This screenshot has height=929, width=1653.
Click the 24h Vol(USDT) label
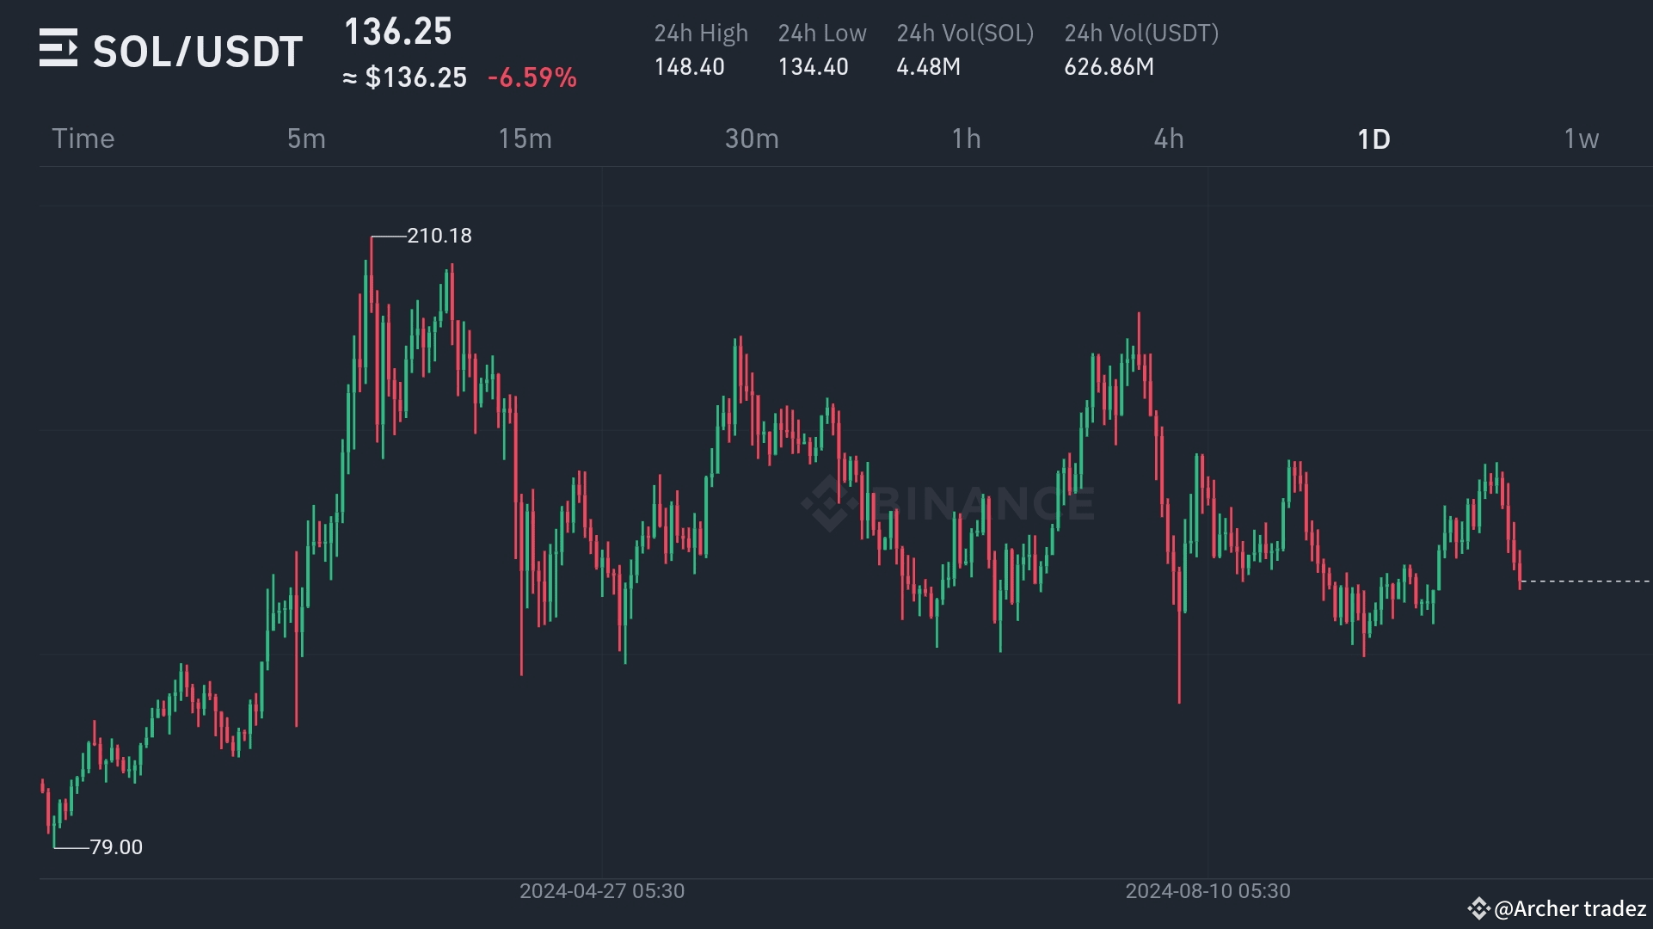pos(1141,34)
